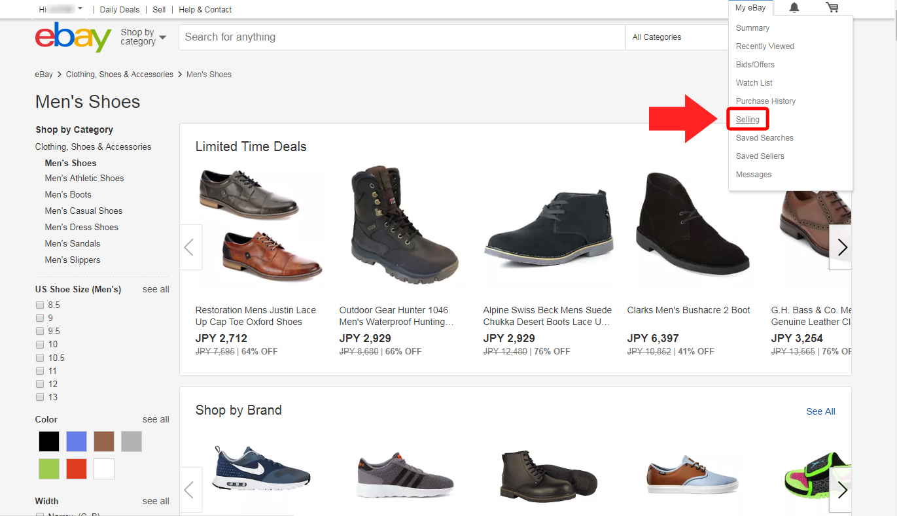897x516 pixels.
Task: Select the Adidas sneaker brand thumbnail
Action: click(x=405, y=475)
